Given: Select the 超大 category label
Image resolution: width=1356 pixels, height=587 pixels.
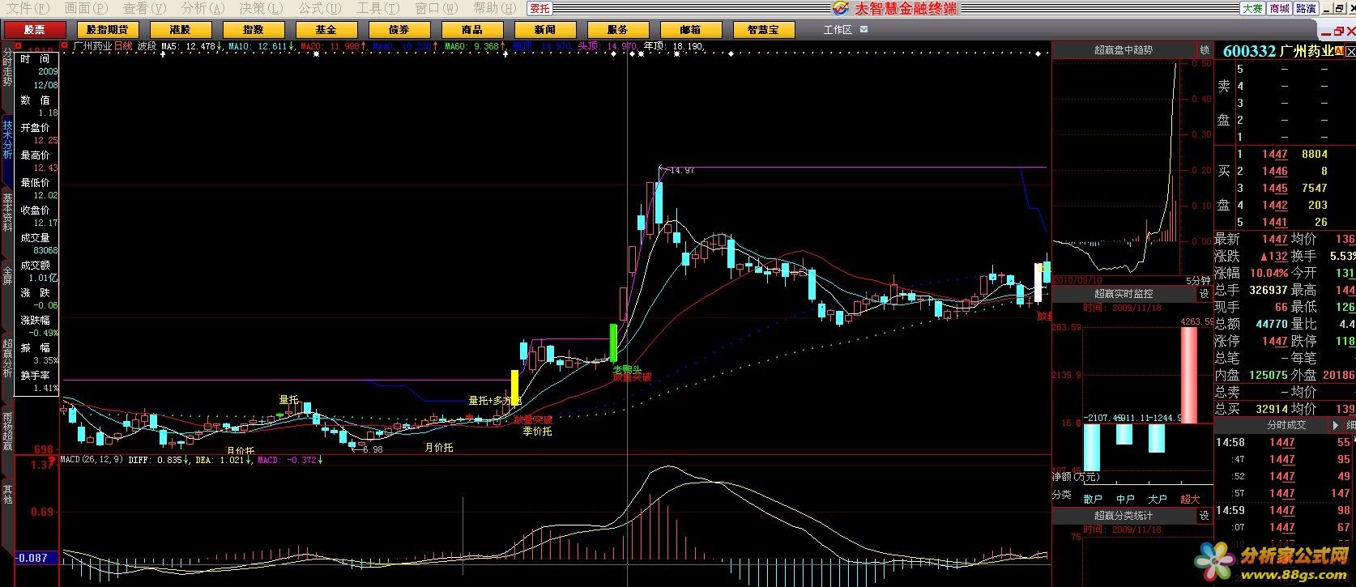Looking at the screenshot, I should 1190,499.
